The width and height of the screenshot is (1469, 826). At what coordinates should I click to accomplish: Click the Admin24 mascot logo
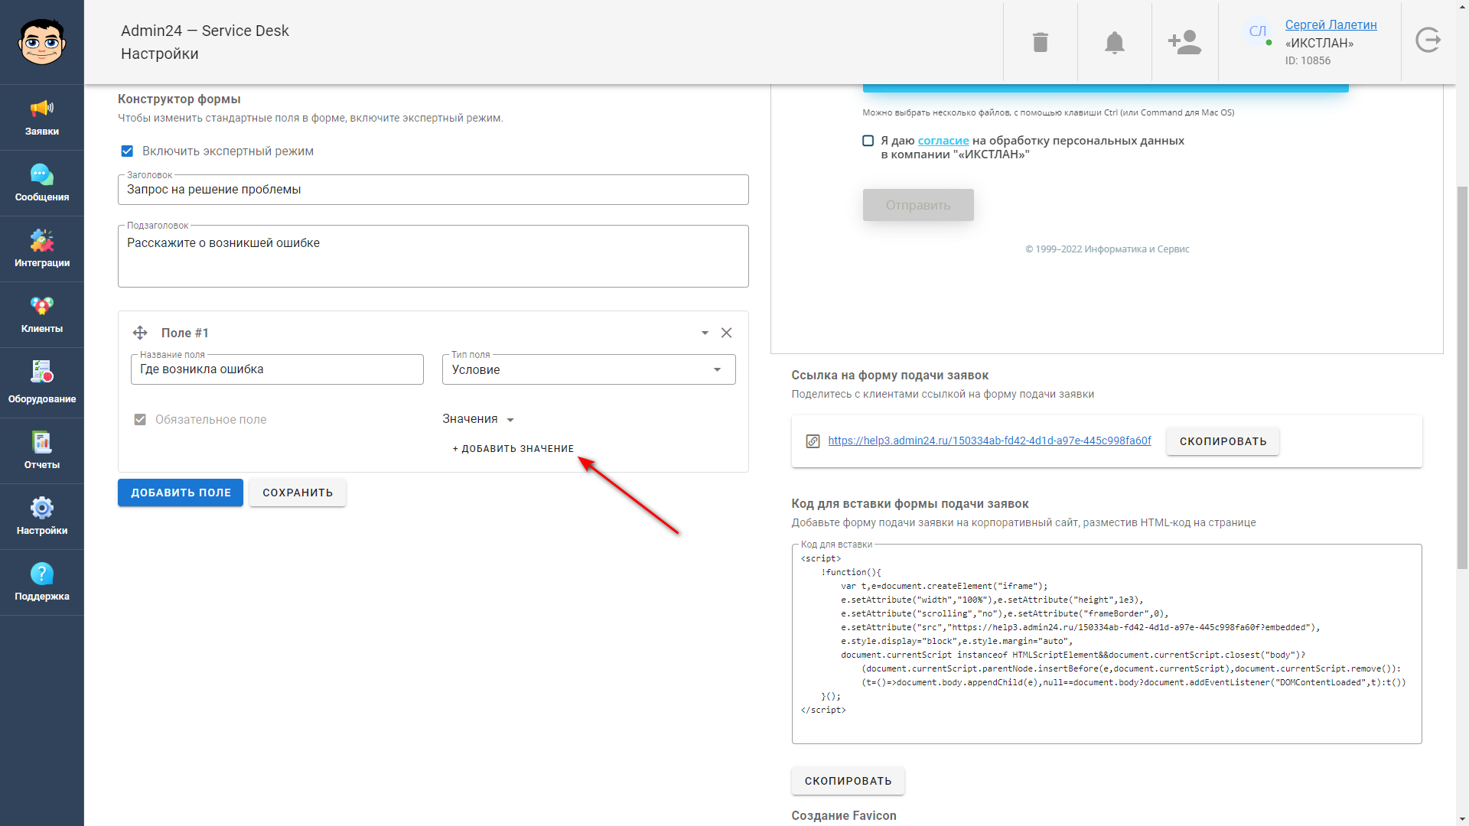pos(42,42)
